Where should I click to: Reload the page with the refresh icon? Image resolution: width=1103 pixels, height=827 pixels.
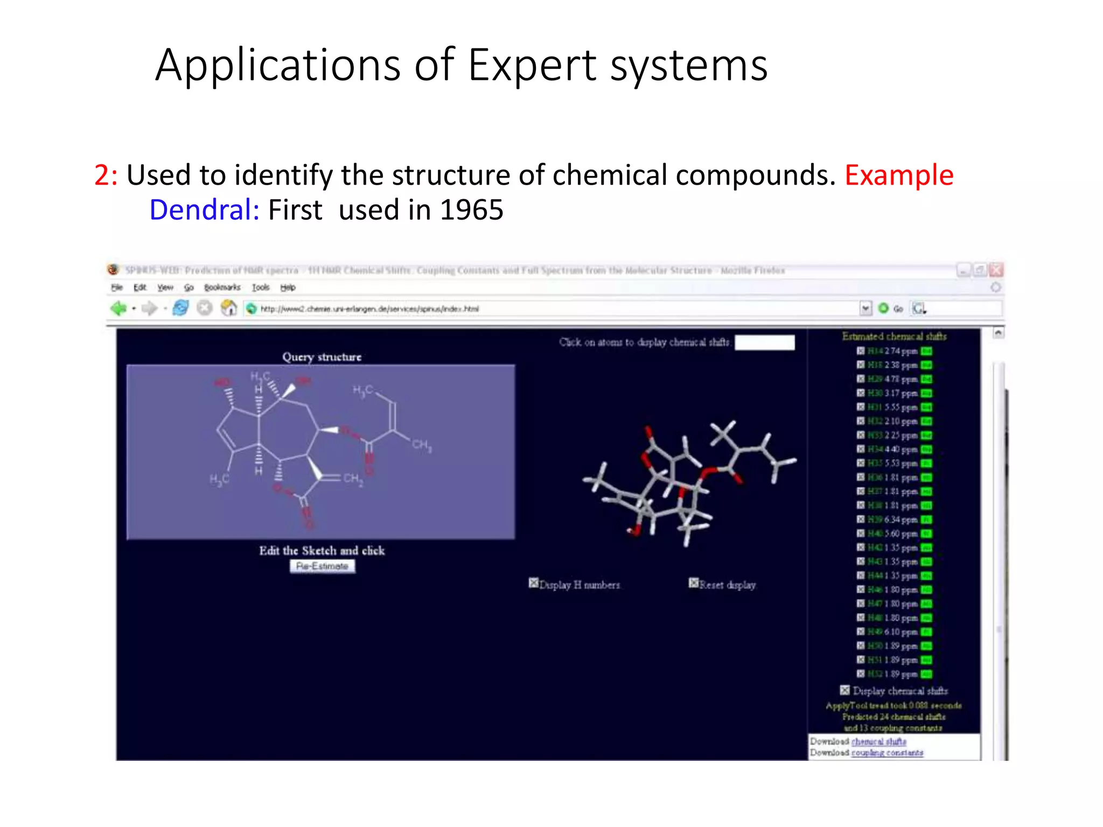[180, 309]
